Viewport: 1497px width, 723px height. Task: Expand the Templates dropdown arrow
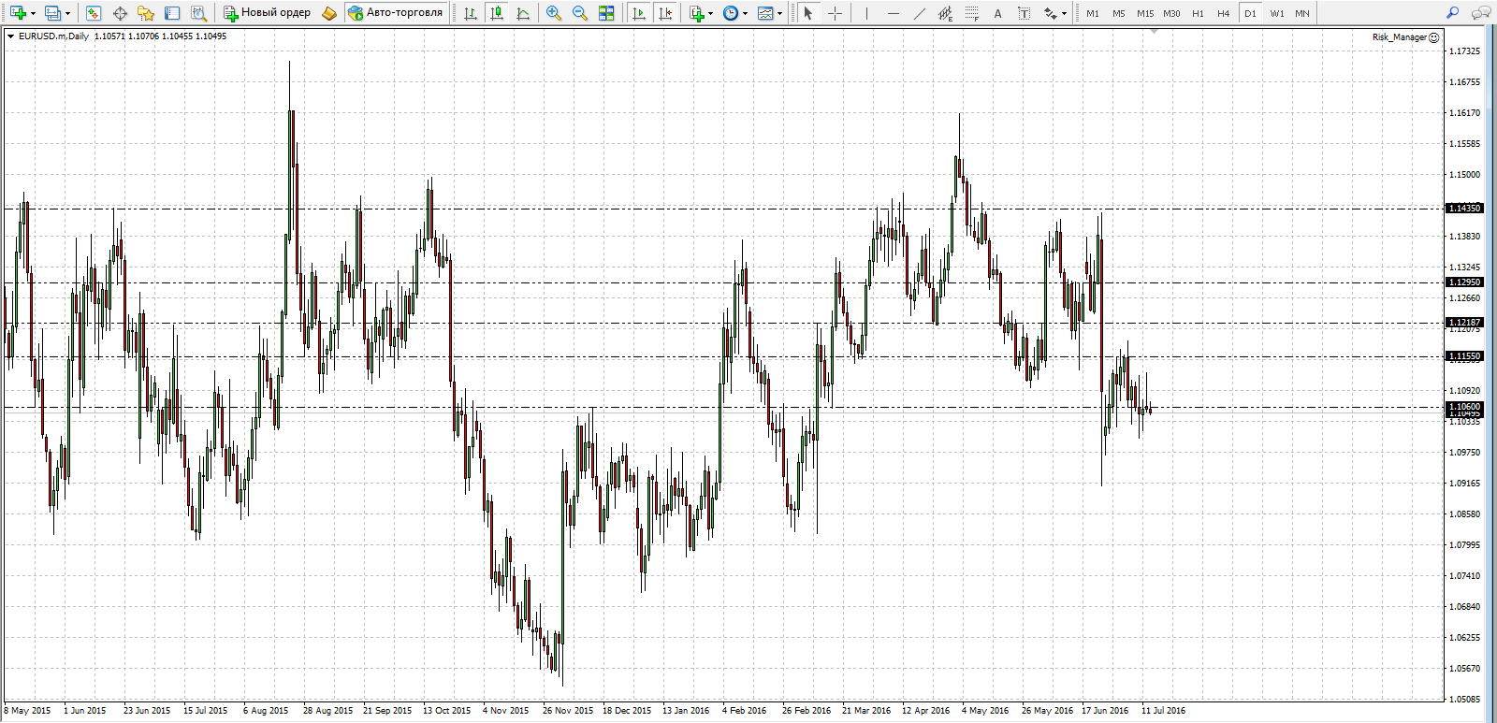pyautogui.click(x=780, y=13)
